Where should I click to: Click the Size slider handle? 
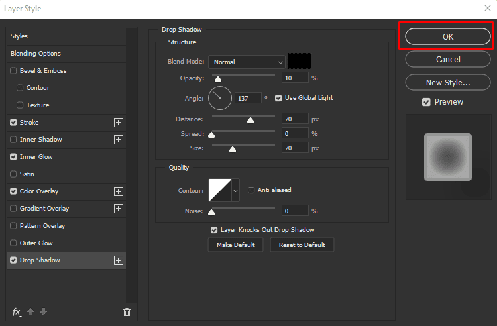point(233,149)
